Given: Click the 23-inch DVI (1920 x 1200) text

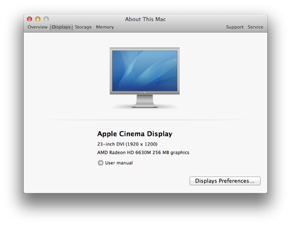Looking at the screenshot, I should [x=127, y=144].
